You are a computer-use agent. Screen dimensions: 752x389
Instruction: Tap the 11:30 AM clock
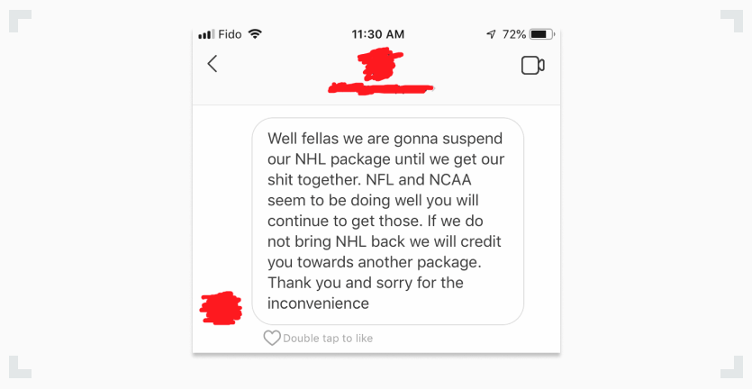[x=378, y=34]
